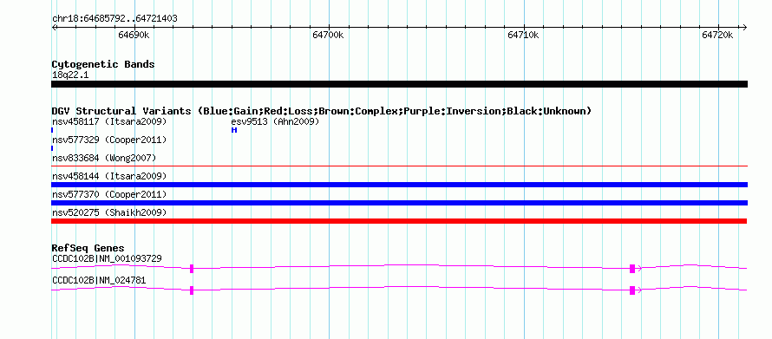This screenshot has width=772, height=339.
Task: Click the black 18q22.1 cytogenetic band bar
Action: coord(399,84)
